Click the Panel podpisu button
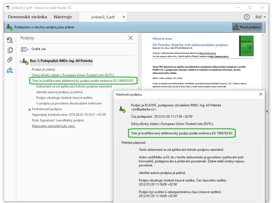275x203 pixels. point(247,27)
